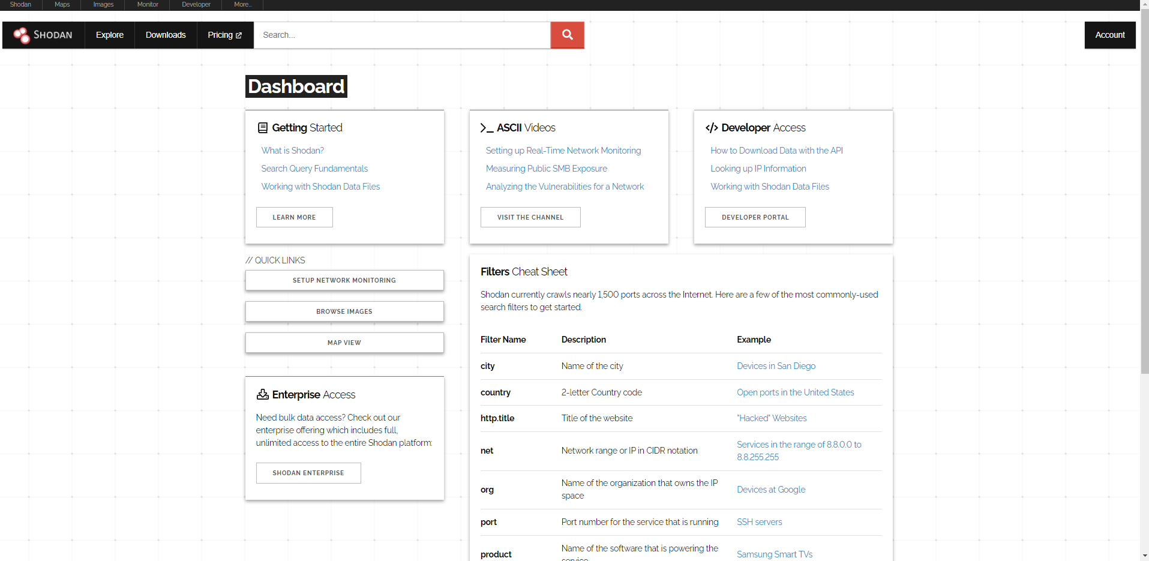
Task: Click the country filter name cell
Action: (x=496, y=392)
